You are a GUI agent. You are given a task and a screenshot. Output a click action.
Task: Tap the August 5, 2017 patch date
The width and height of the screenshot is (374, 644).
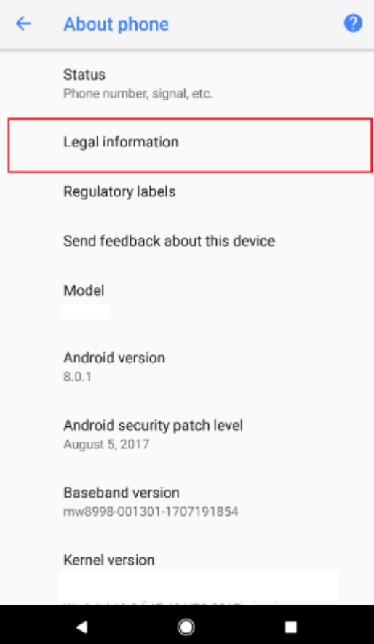(x=106, y=444)
